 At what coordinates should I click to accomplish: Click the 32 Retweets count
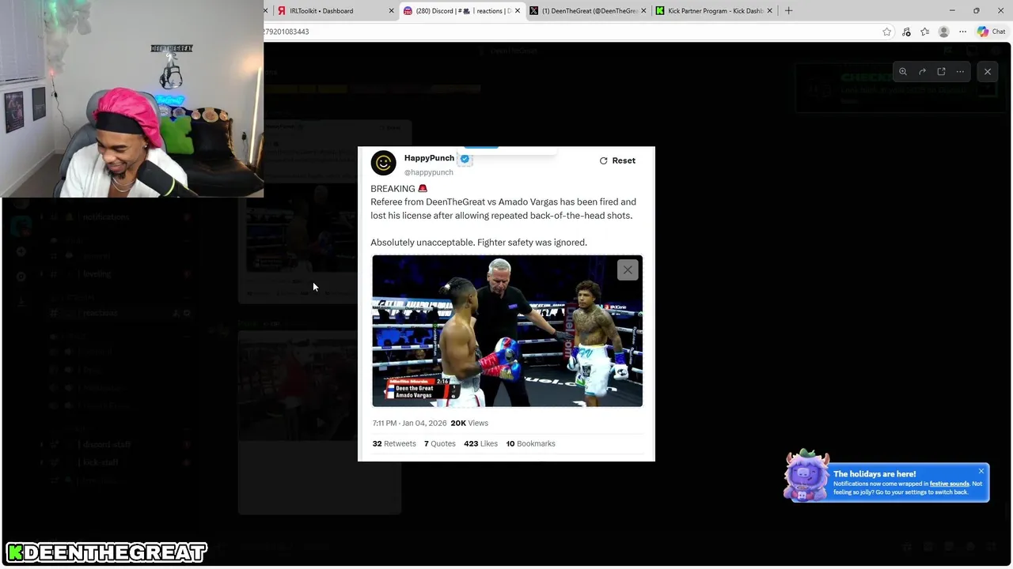point(394,443)
